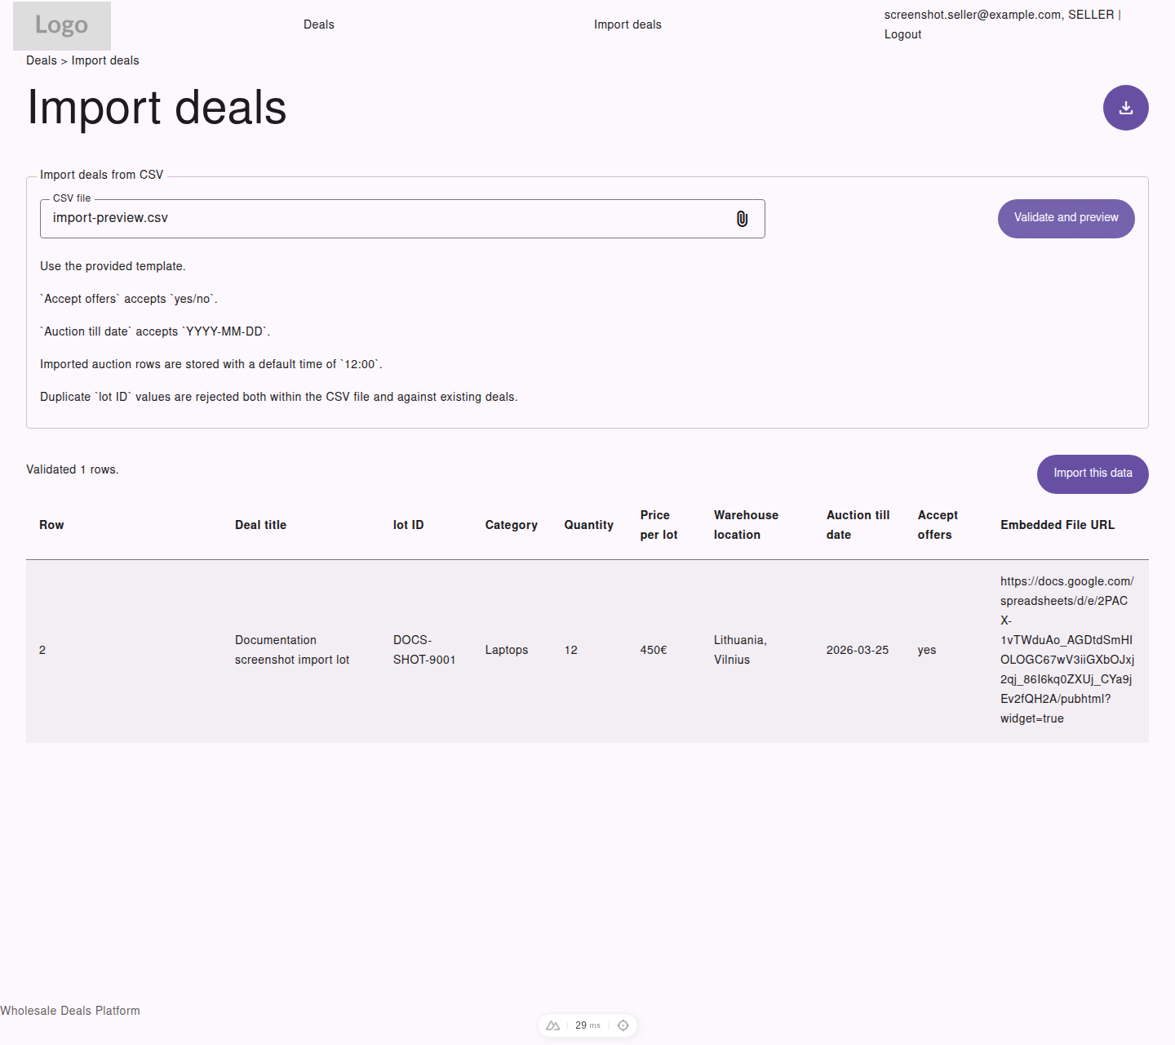Click the paperclip icon to attach a CSV

[x=742, y=218]
